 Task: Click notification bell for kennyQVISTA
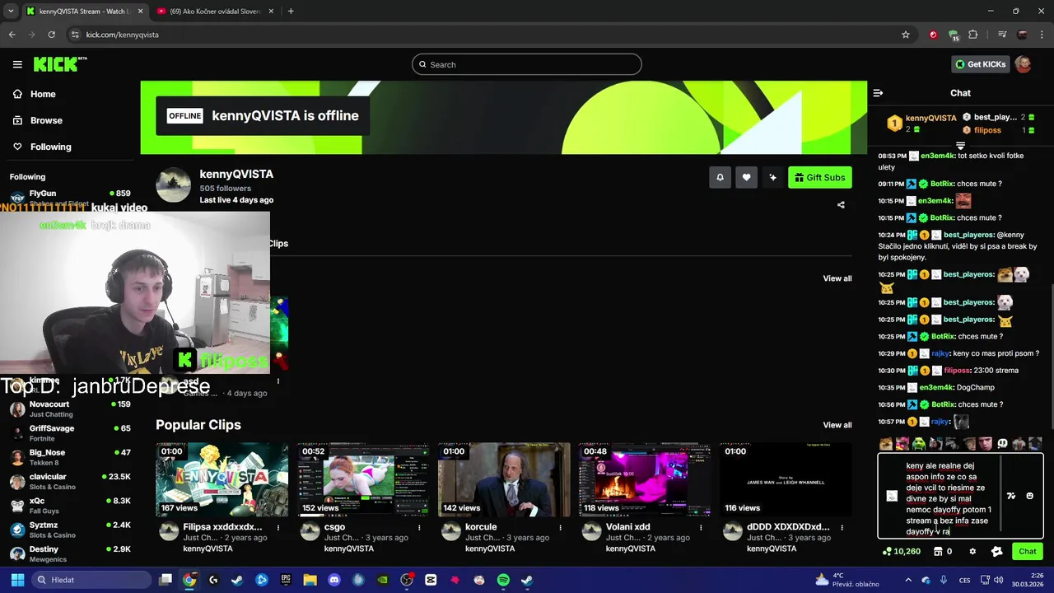[720, 177]
